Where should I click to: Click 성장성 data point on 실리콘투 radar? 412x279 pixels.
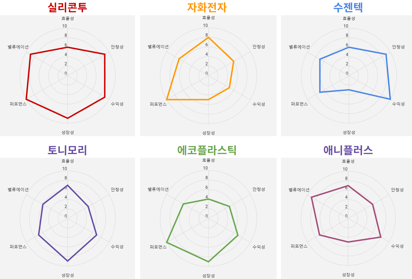point(68,118)
